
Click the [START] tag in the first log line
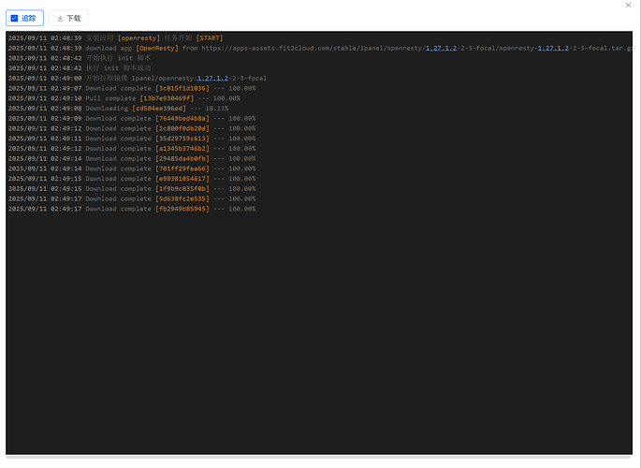point(210,38)
